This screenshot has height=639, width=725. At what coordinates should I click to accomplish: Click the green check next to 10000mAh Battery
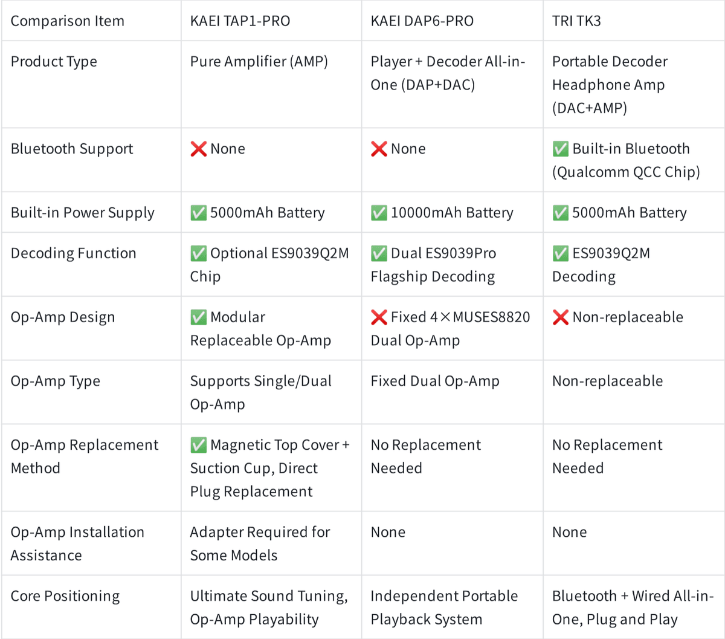379,213
